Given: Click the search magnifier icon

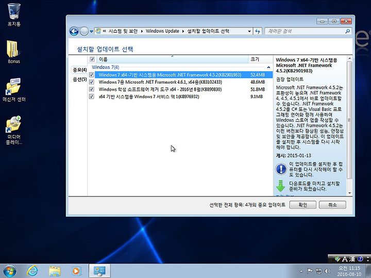Looking at the screenshot, I should coord(348,31).
